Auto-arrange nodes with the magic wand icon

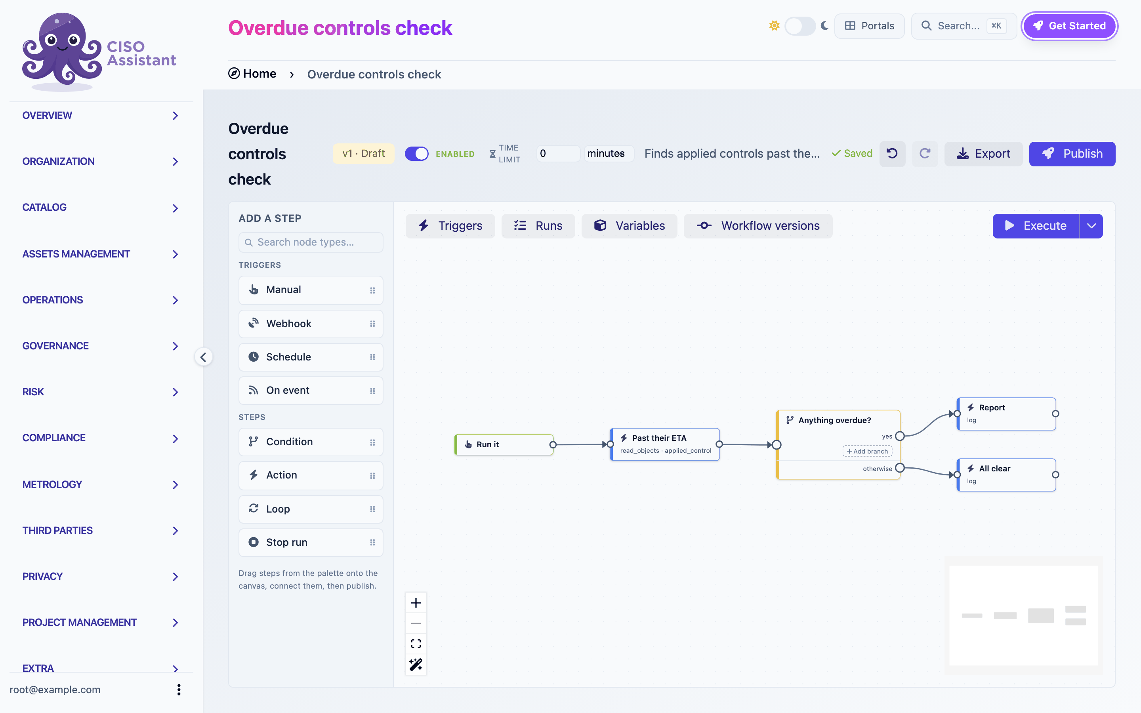click(416, 664)
